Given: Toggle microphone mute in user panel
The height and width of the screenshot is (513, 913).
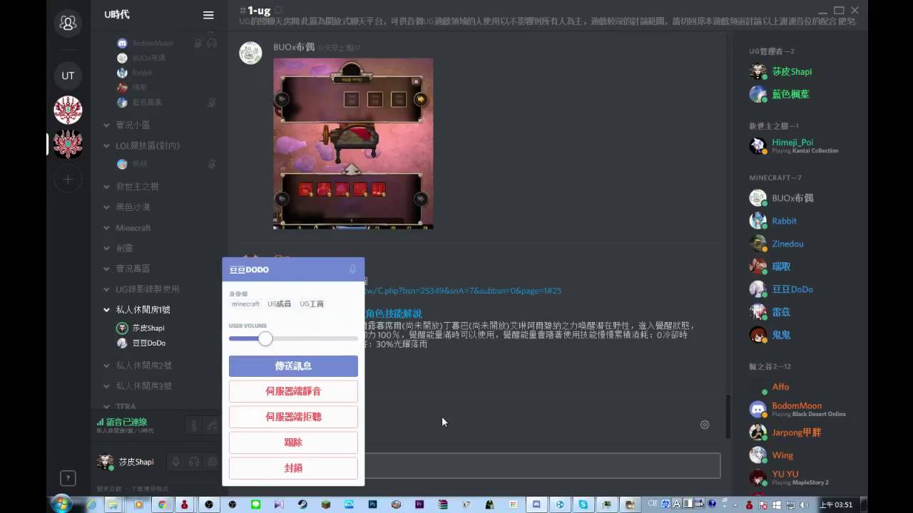Looking at the screenshot, I should pos(175,462).
